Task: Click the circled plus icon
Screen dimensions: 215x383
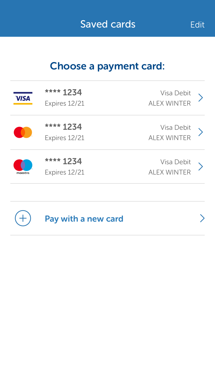Action: coord(23,218)
